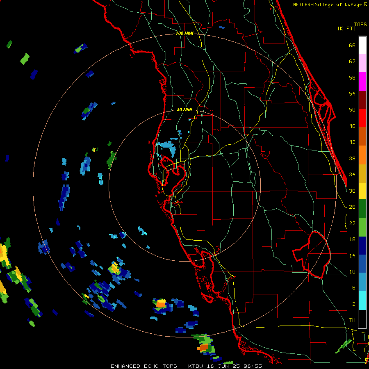Image resolution: width=369 pixels, height=369 pixels.
Task: Click the legend value 42
Action: 352,142
